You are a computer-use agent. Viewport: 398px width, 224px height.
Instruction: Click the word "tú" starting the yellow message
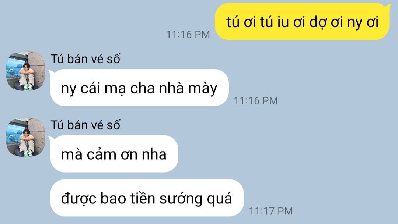point(233,22)
